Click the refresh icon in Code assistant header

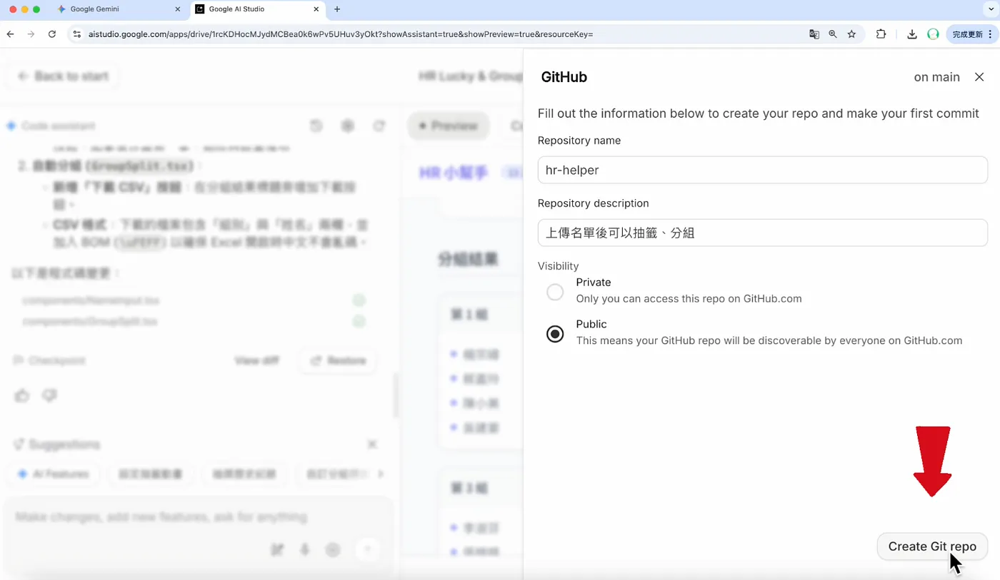tap(379, 126)
